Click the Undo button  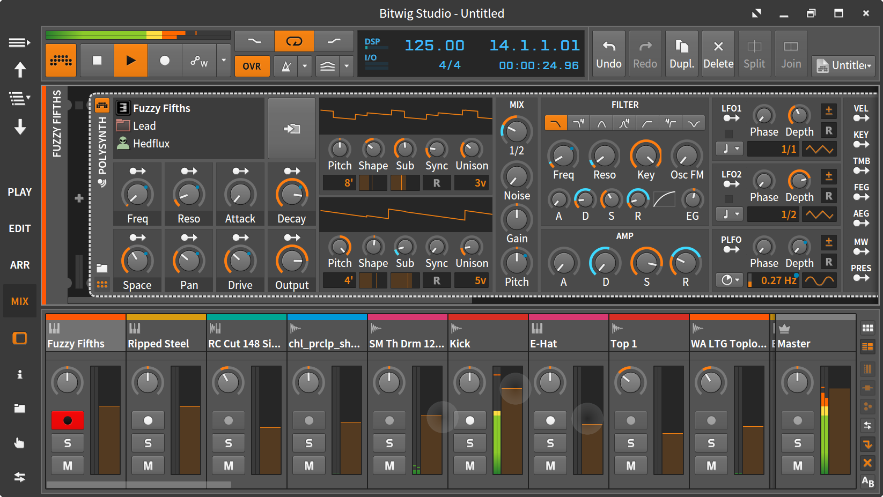609,54
